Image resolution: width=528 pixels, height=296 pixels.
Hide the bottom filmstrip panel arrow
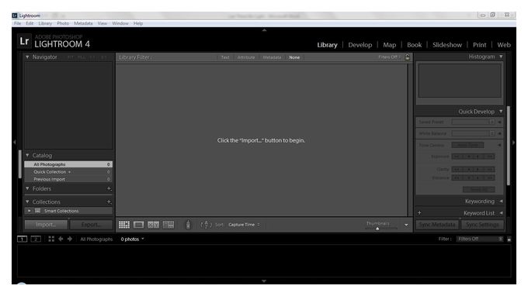click(x=264, y=281)
